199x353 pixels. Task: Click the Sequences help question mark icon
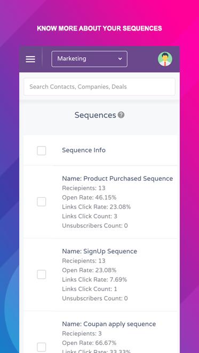click(121, 115)
